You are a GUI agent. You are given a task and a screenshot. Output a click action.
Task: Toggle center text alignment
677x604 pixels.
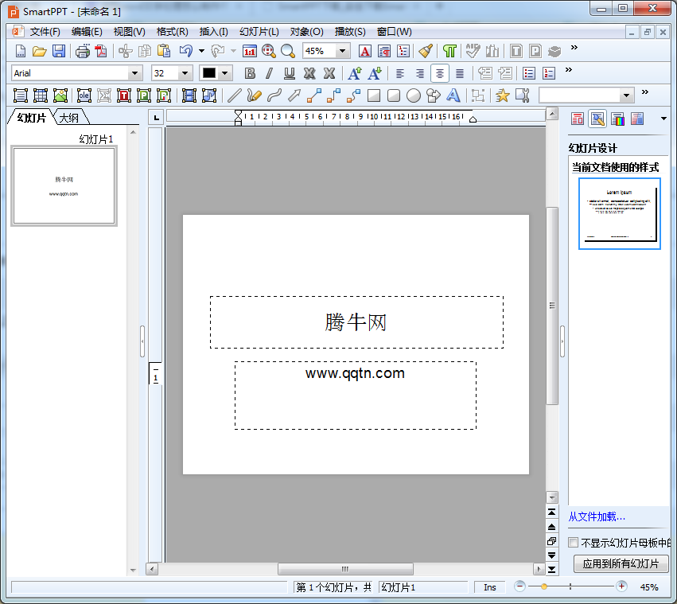440,73
